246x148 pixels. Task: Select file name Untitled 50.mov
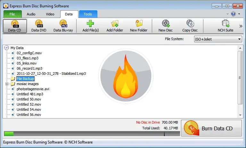29,99
